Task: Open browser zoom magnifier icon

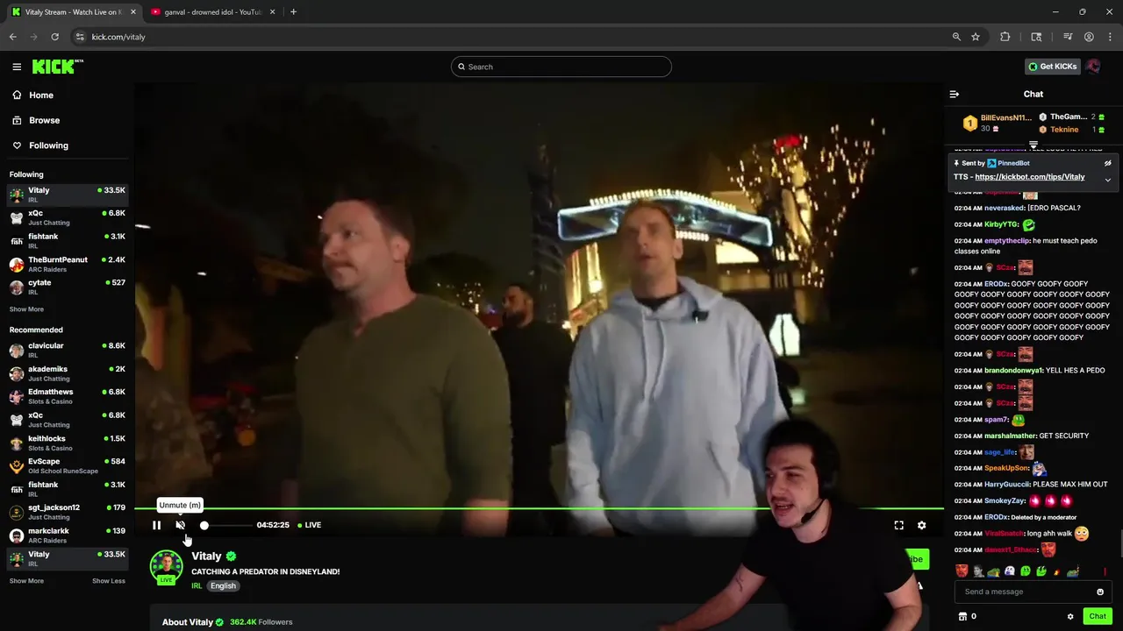Action: (x=956, y=37)
